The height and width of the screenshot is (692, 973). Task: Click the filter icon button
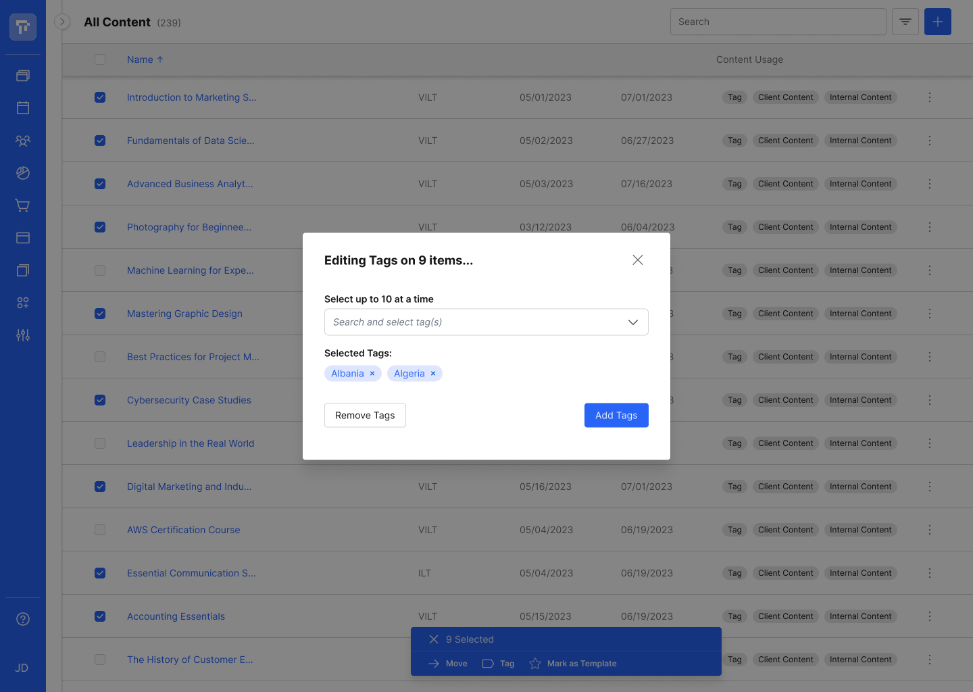tap(905, 22)
